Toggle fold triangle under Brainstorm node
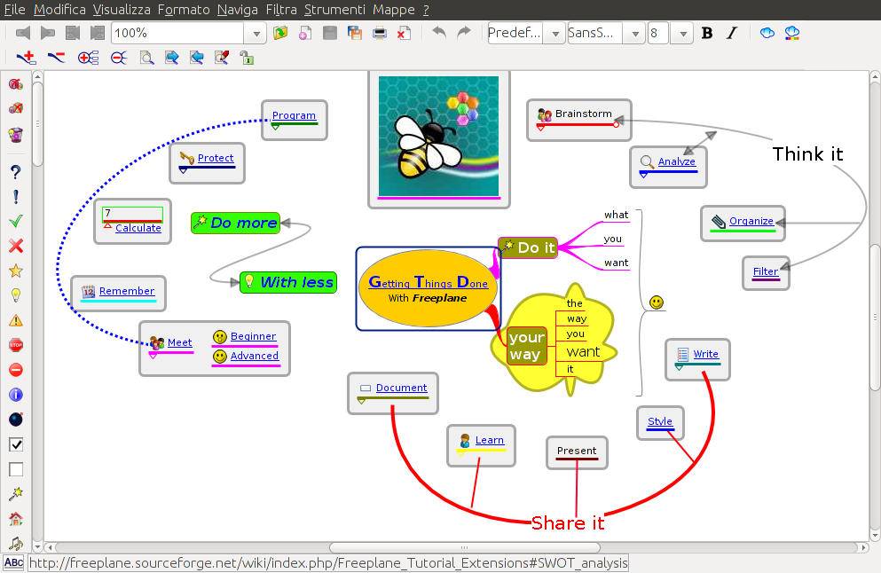The height and width of the screenshot is (573, 881). pos(540,128)
